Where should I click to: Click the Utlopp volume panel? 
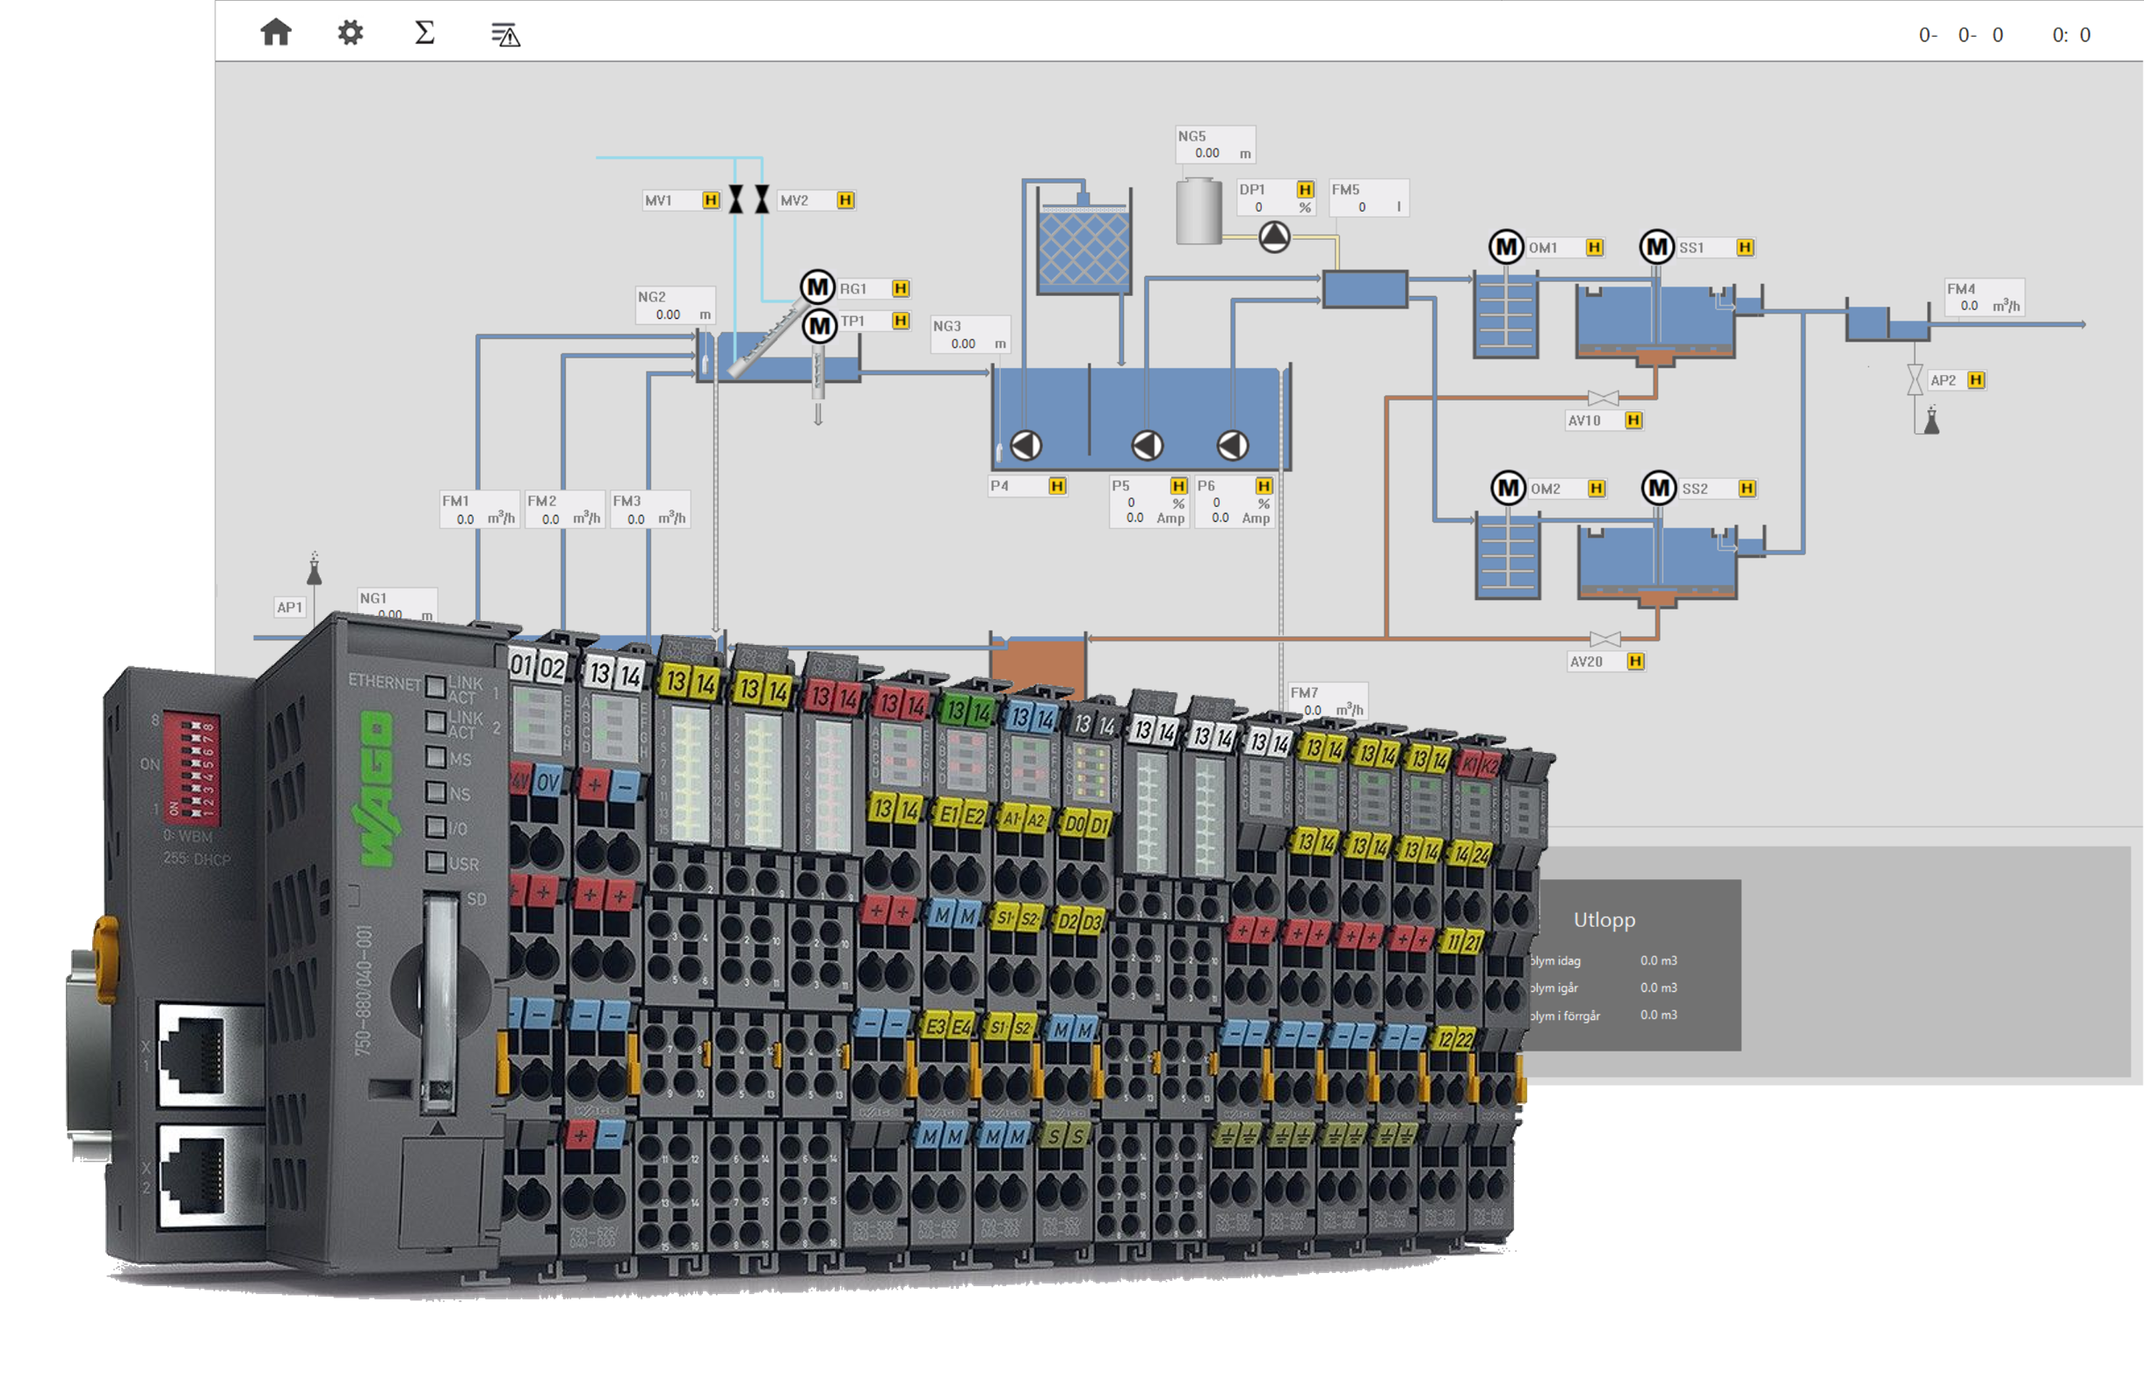tap(1632, 965)
